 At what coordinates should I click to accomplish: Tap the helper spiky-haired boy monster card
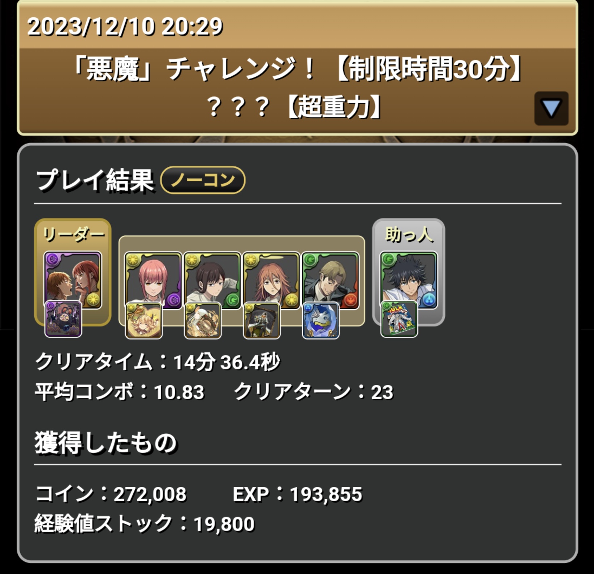click(x=409, y=281)
